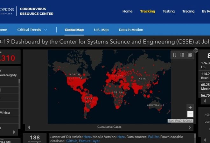Screen dimensions: 210x143
Task: Open the Lancet article 'Here' link
Action: coord(87,137)
